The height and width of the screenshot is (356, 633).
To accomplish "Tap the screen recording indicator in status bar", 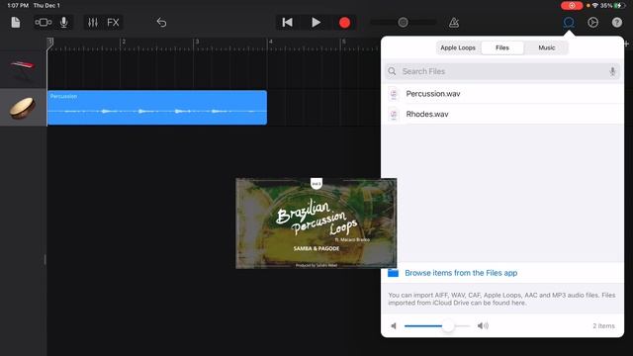I will 572,6.
